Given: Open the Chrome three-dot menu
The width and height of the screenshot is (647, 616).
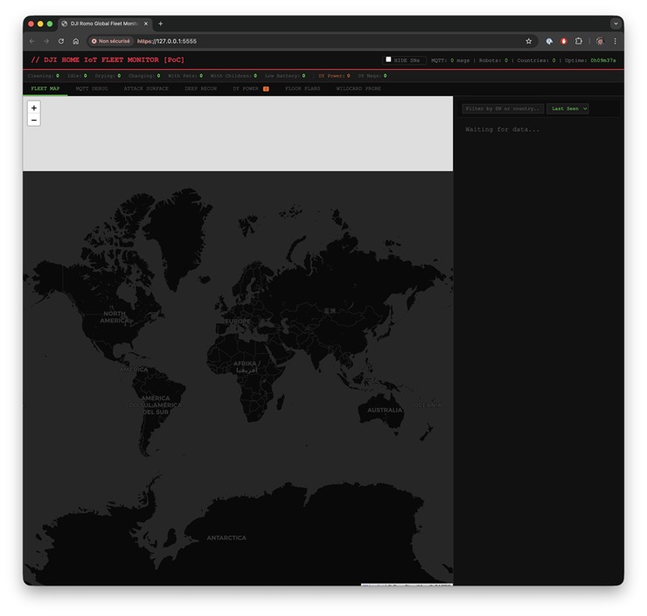Looking at the screenshot, I should 615,41.
